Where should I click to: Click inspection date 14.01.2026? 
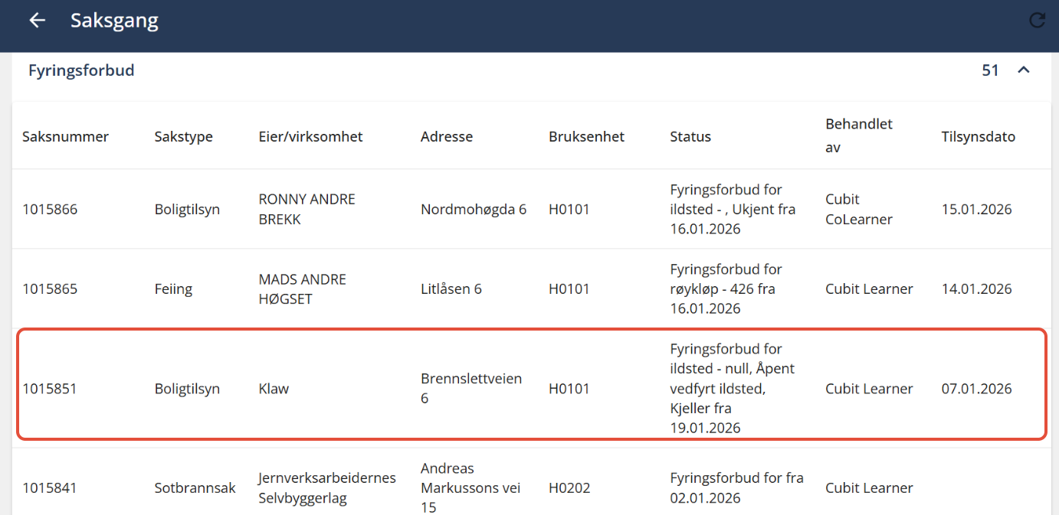coord(976,289)
